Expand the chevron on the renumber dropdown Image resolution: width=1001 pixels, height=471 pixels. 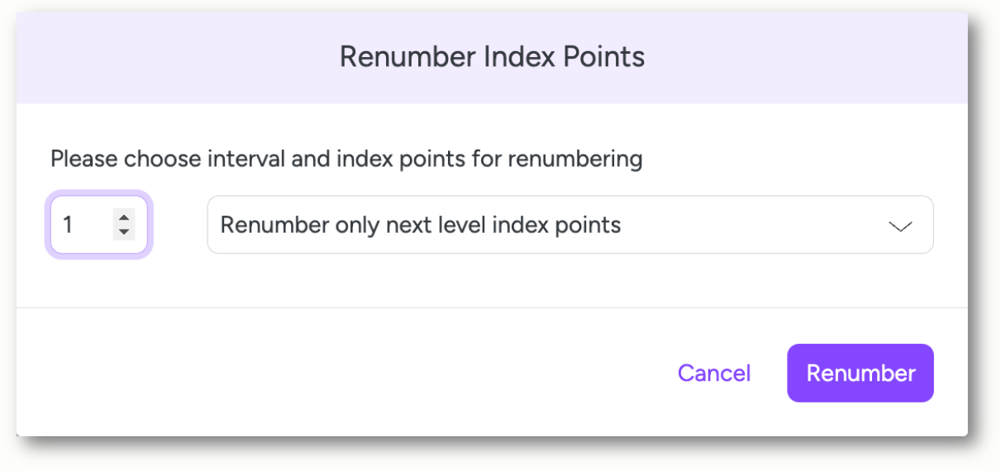point(899,226)
